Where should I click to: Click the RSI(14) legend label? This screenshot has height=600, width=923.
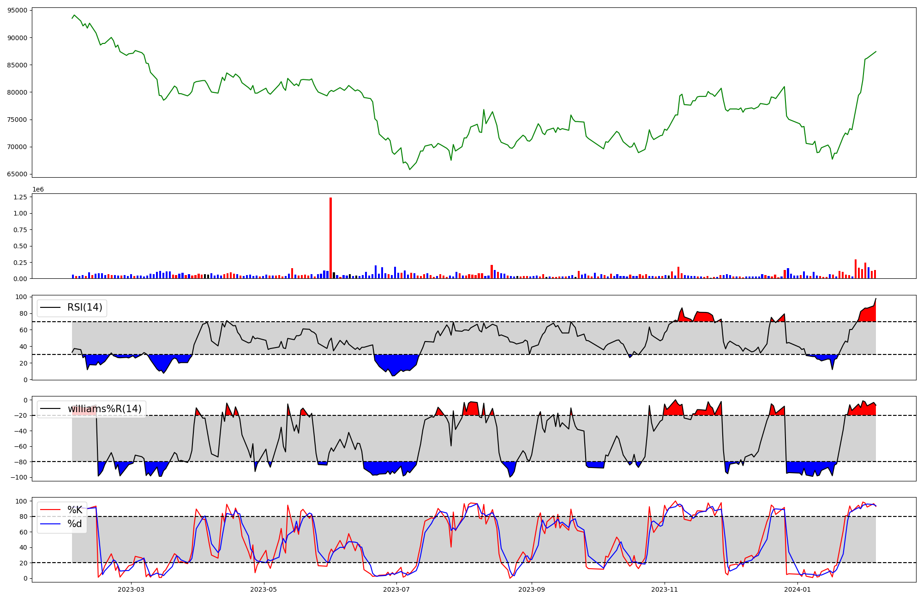point(85,307)
